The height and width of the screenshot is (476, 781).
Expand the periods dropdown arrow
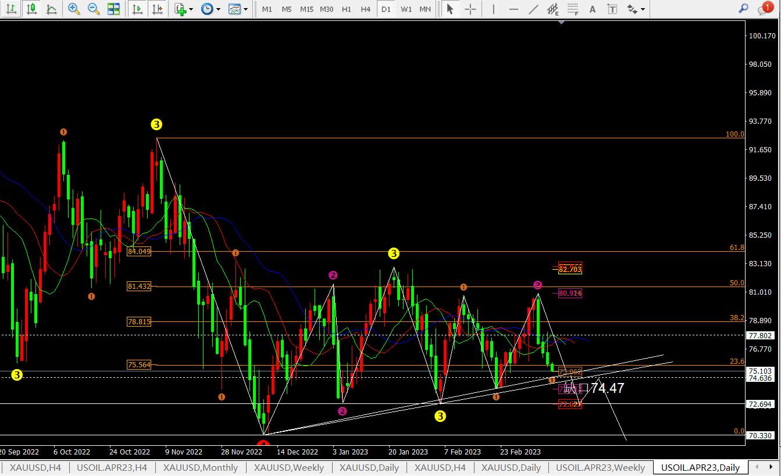click(218, 9)
